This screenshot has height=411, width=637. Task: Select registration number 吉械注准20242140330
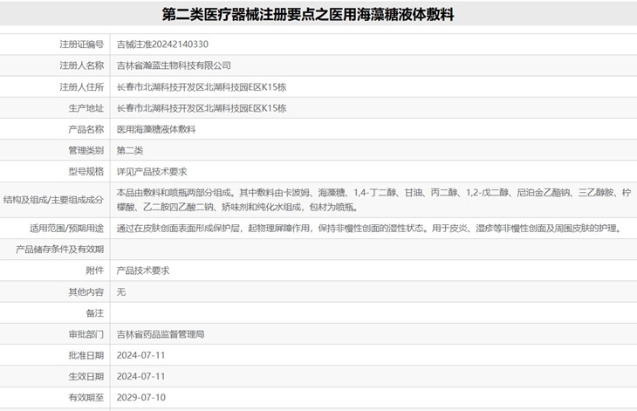(163, 45)
